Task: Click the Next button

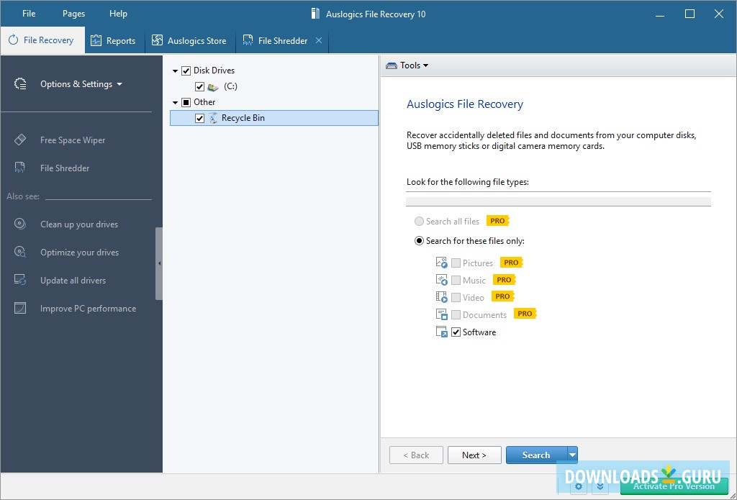Action: 474,455
